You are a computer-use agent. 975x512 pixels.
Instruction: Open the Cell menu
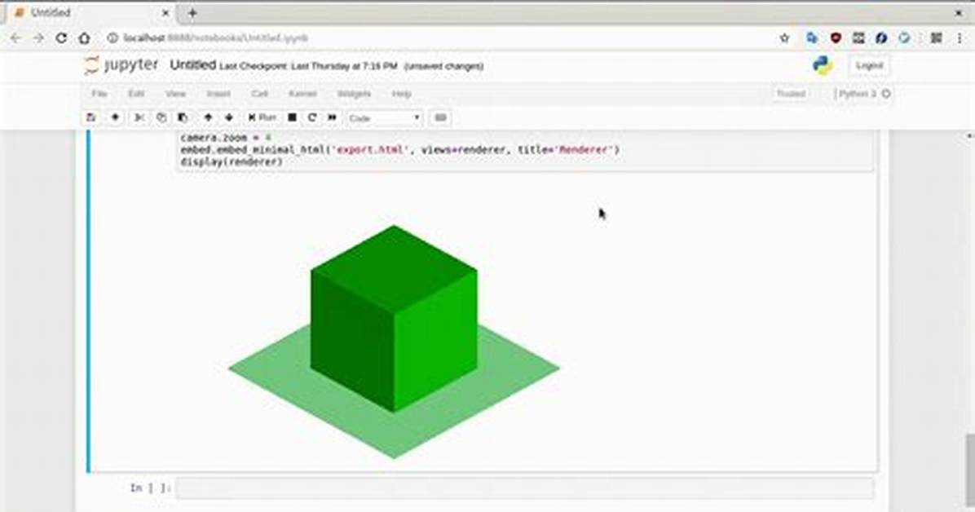pos(259,94)
